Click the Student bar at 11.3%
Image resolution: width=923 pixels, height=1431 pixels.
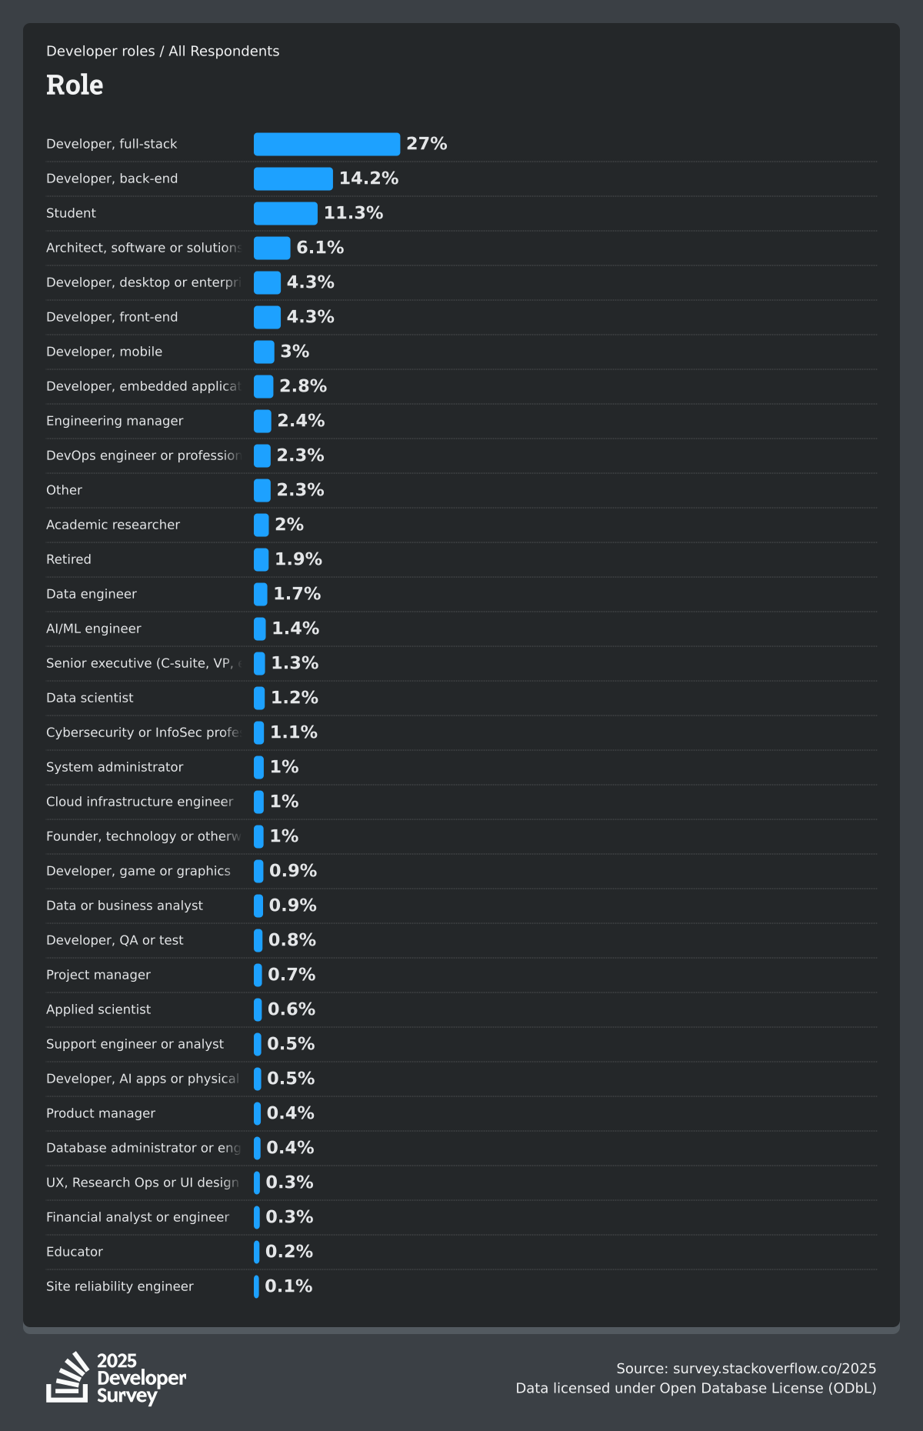(285, 213)
